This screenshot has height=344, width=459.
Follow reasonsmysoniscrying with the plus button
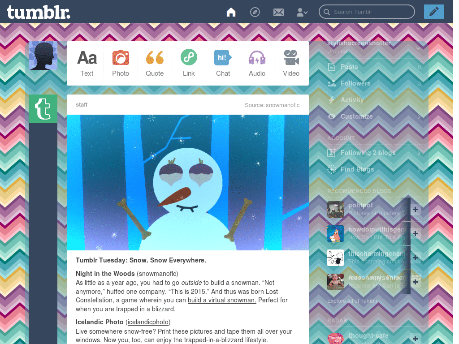415,282
